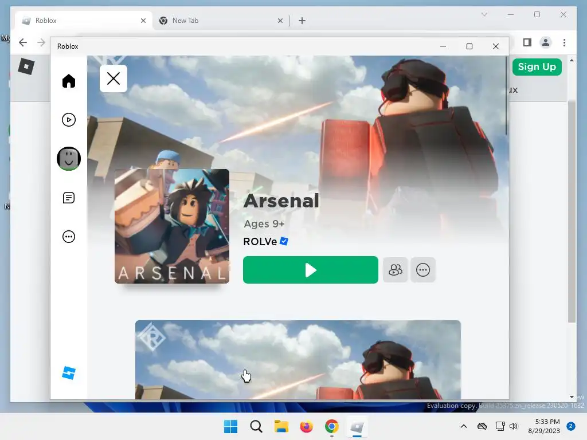Open the Discover play-circle icon in sidebar

(x=69, y=120)
